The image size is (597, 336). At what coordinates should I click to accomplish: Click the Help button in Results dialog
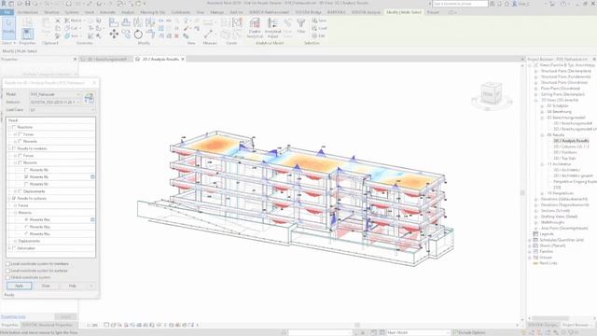(x=73, y=286)
